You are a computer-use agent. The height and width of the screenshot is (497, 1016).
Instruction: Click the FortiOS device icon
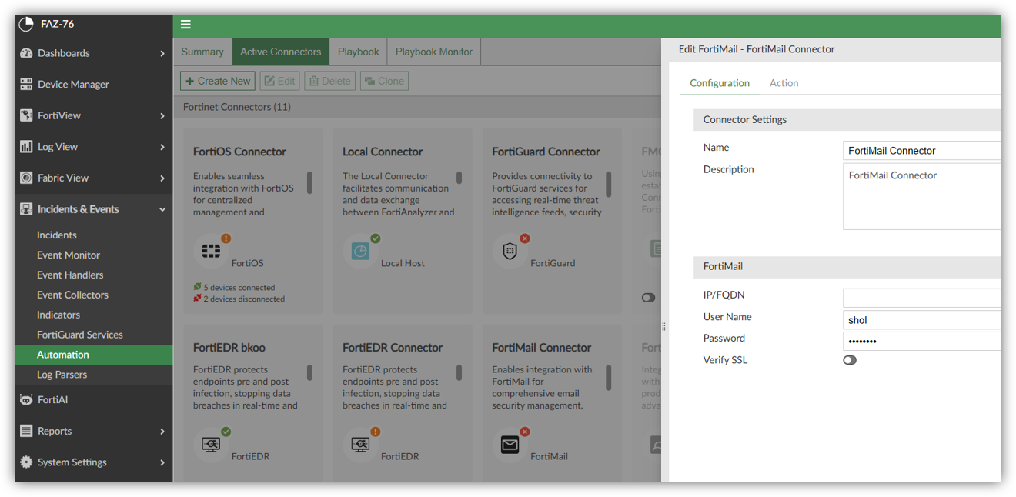pos(210,252)
